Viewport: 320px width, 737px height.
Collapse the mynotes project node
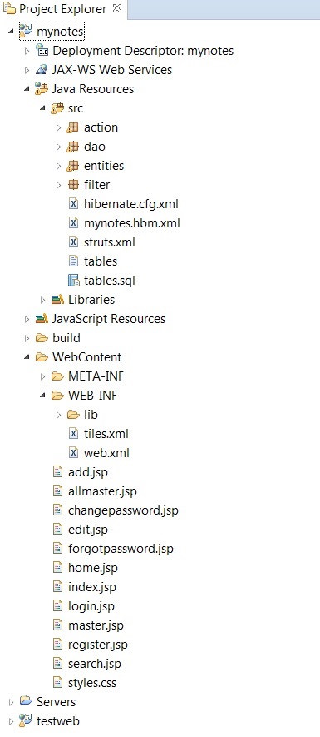[11, 32]
